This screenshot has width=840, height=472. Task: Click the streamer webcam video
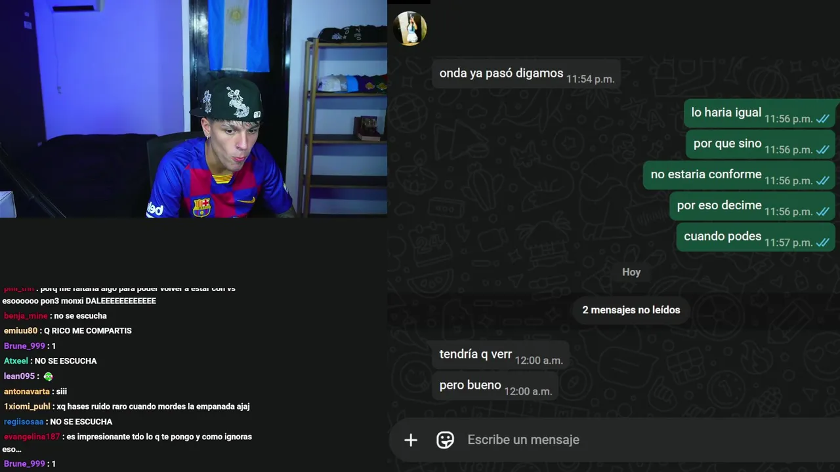point(194,108)
